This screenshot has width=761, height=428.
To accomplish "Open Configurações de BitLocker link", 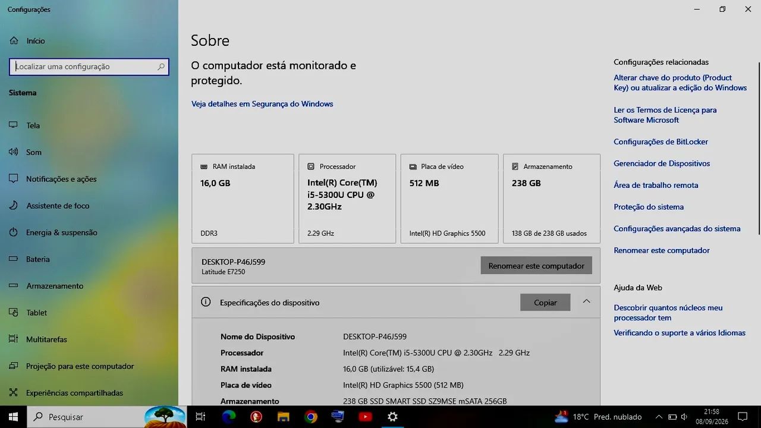I will point(661,141).
